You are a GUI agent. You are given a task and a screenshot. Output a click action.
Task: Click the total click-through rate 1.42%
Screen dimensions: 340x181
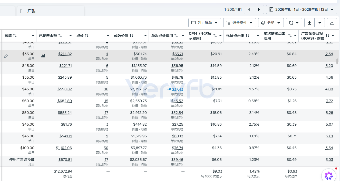255,171
